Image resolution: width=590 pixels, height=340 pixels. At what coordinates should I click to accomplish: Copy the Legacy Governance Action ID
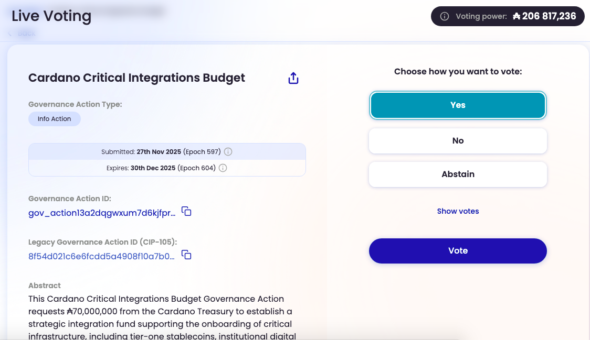coord(187,255)
